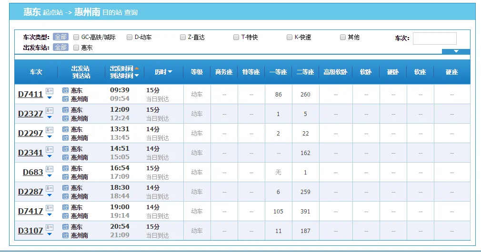The height and width of the screenshot is (252, 481).
Task: Expand details arrow under D683
Action: (50, 176)
